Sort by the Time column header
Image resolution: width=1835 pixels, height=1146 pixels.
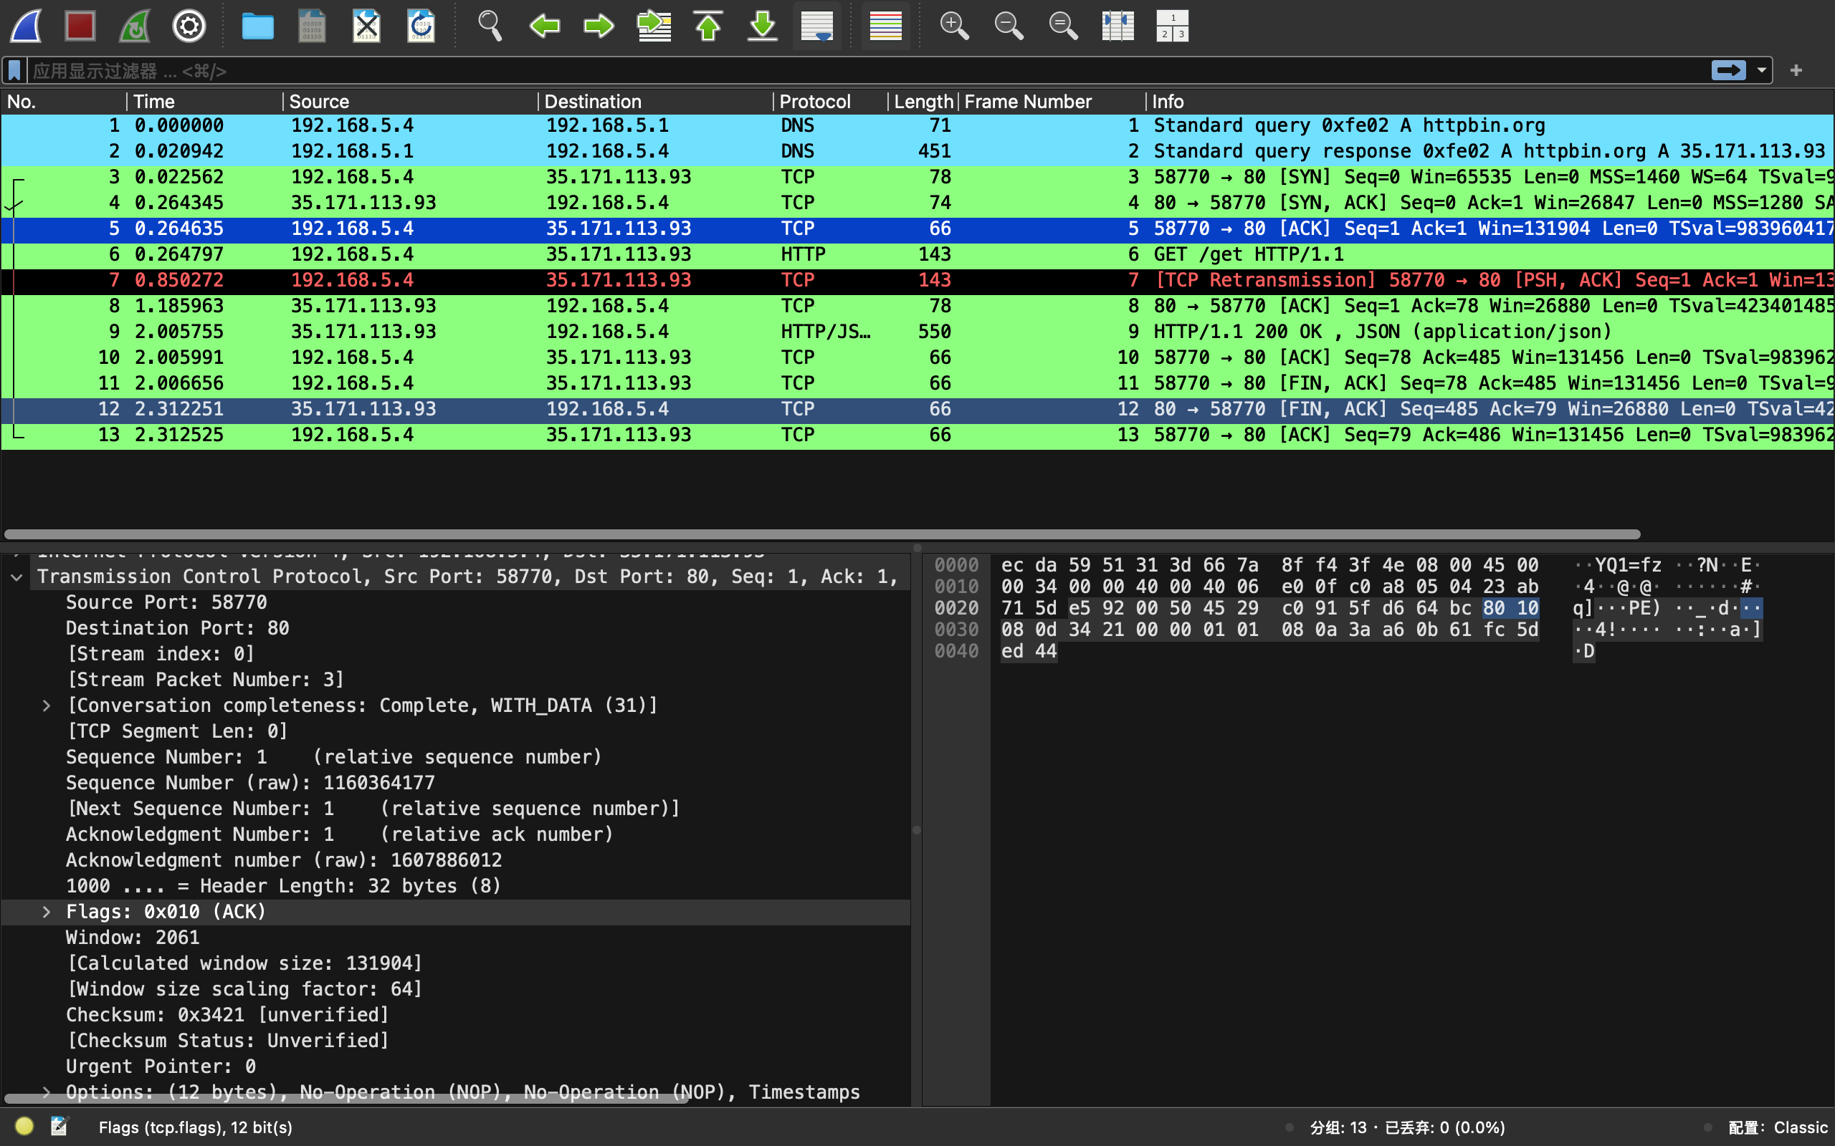tap(205, 102)
